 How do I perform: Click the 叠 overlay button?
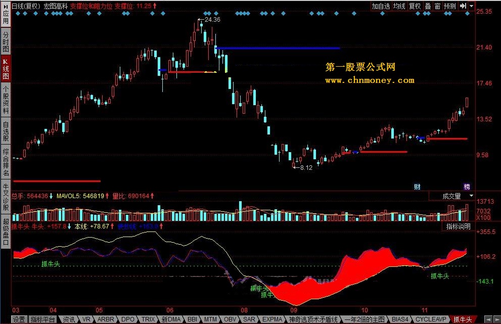(x=428, y=6)
